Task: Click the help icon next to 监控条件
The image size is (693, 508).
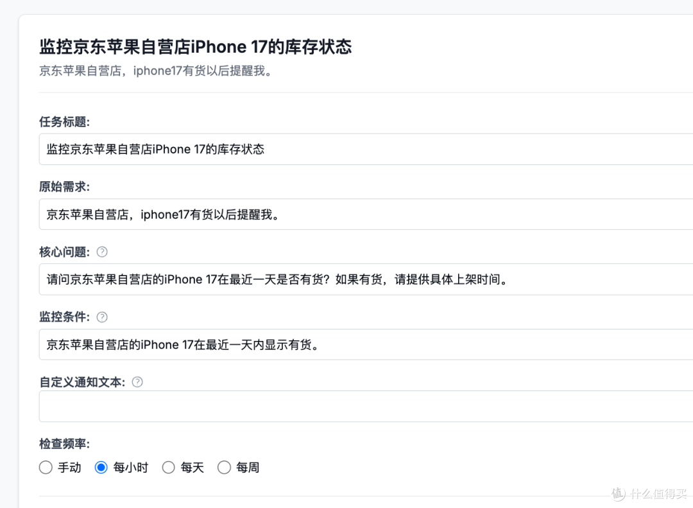Action: coord(102,317)
